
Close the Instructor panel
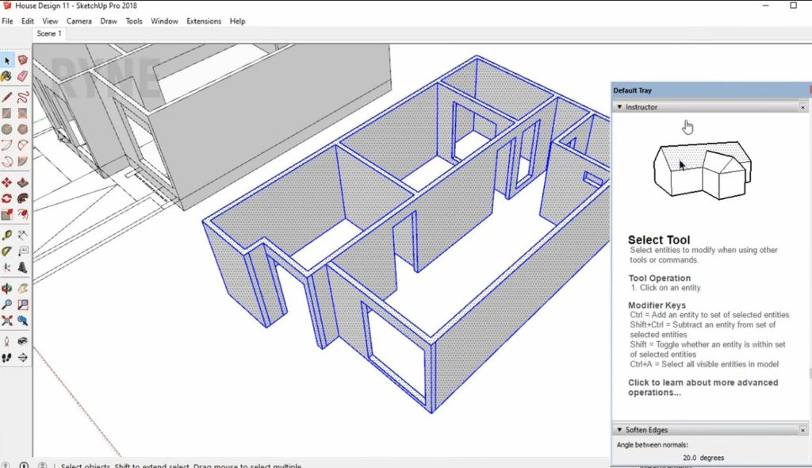(x=802, y=107)
